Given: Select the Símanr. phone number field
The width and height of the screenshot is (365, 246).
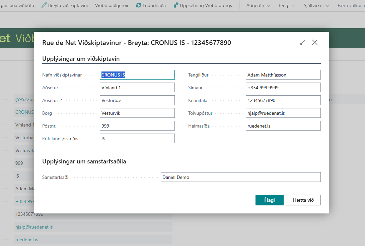Looking at the screenshot, I should tap(283, 88).
